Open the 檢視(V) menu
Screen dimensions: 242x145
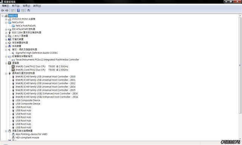click(26, 6)
